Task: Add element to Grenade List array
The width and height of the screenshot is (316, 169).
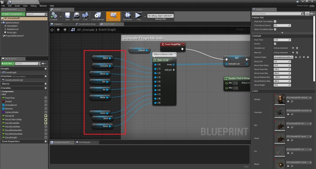Action: click(x=293, y=48)
